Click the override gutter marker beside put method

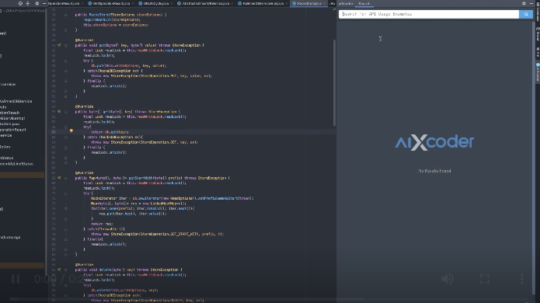59,45
